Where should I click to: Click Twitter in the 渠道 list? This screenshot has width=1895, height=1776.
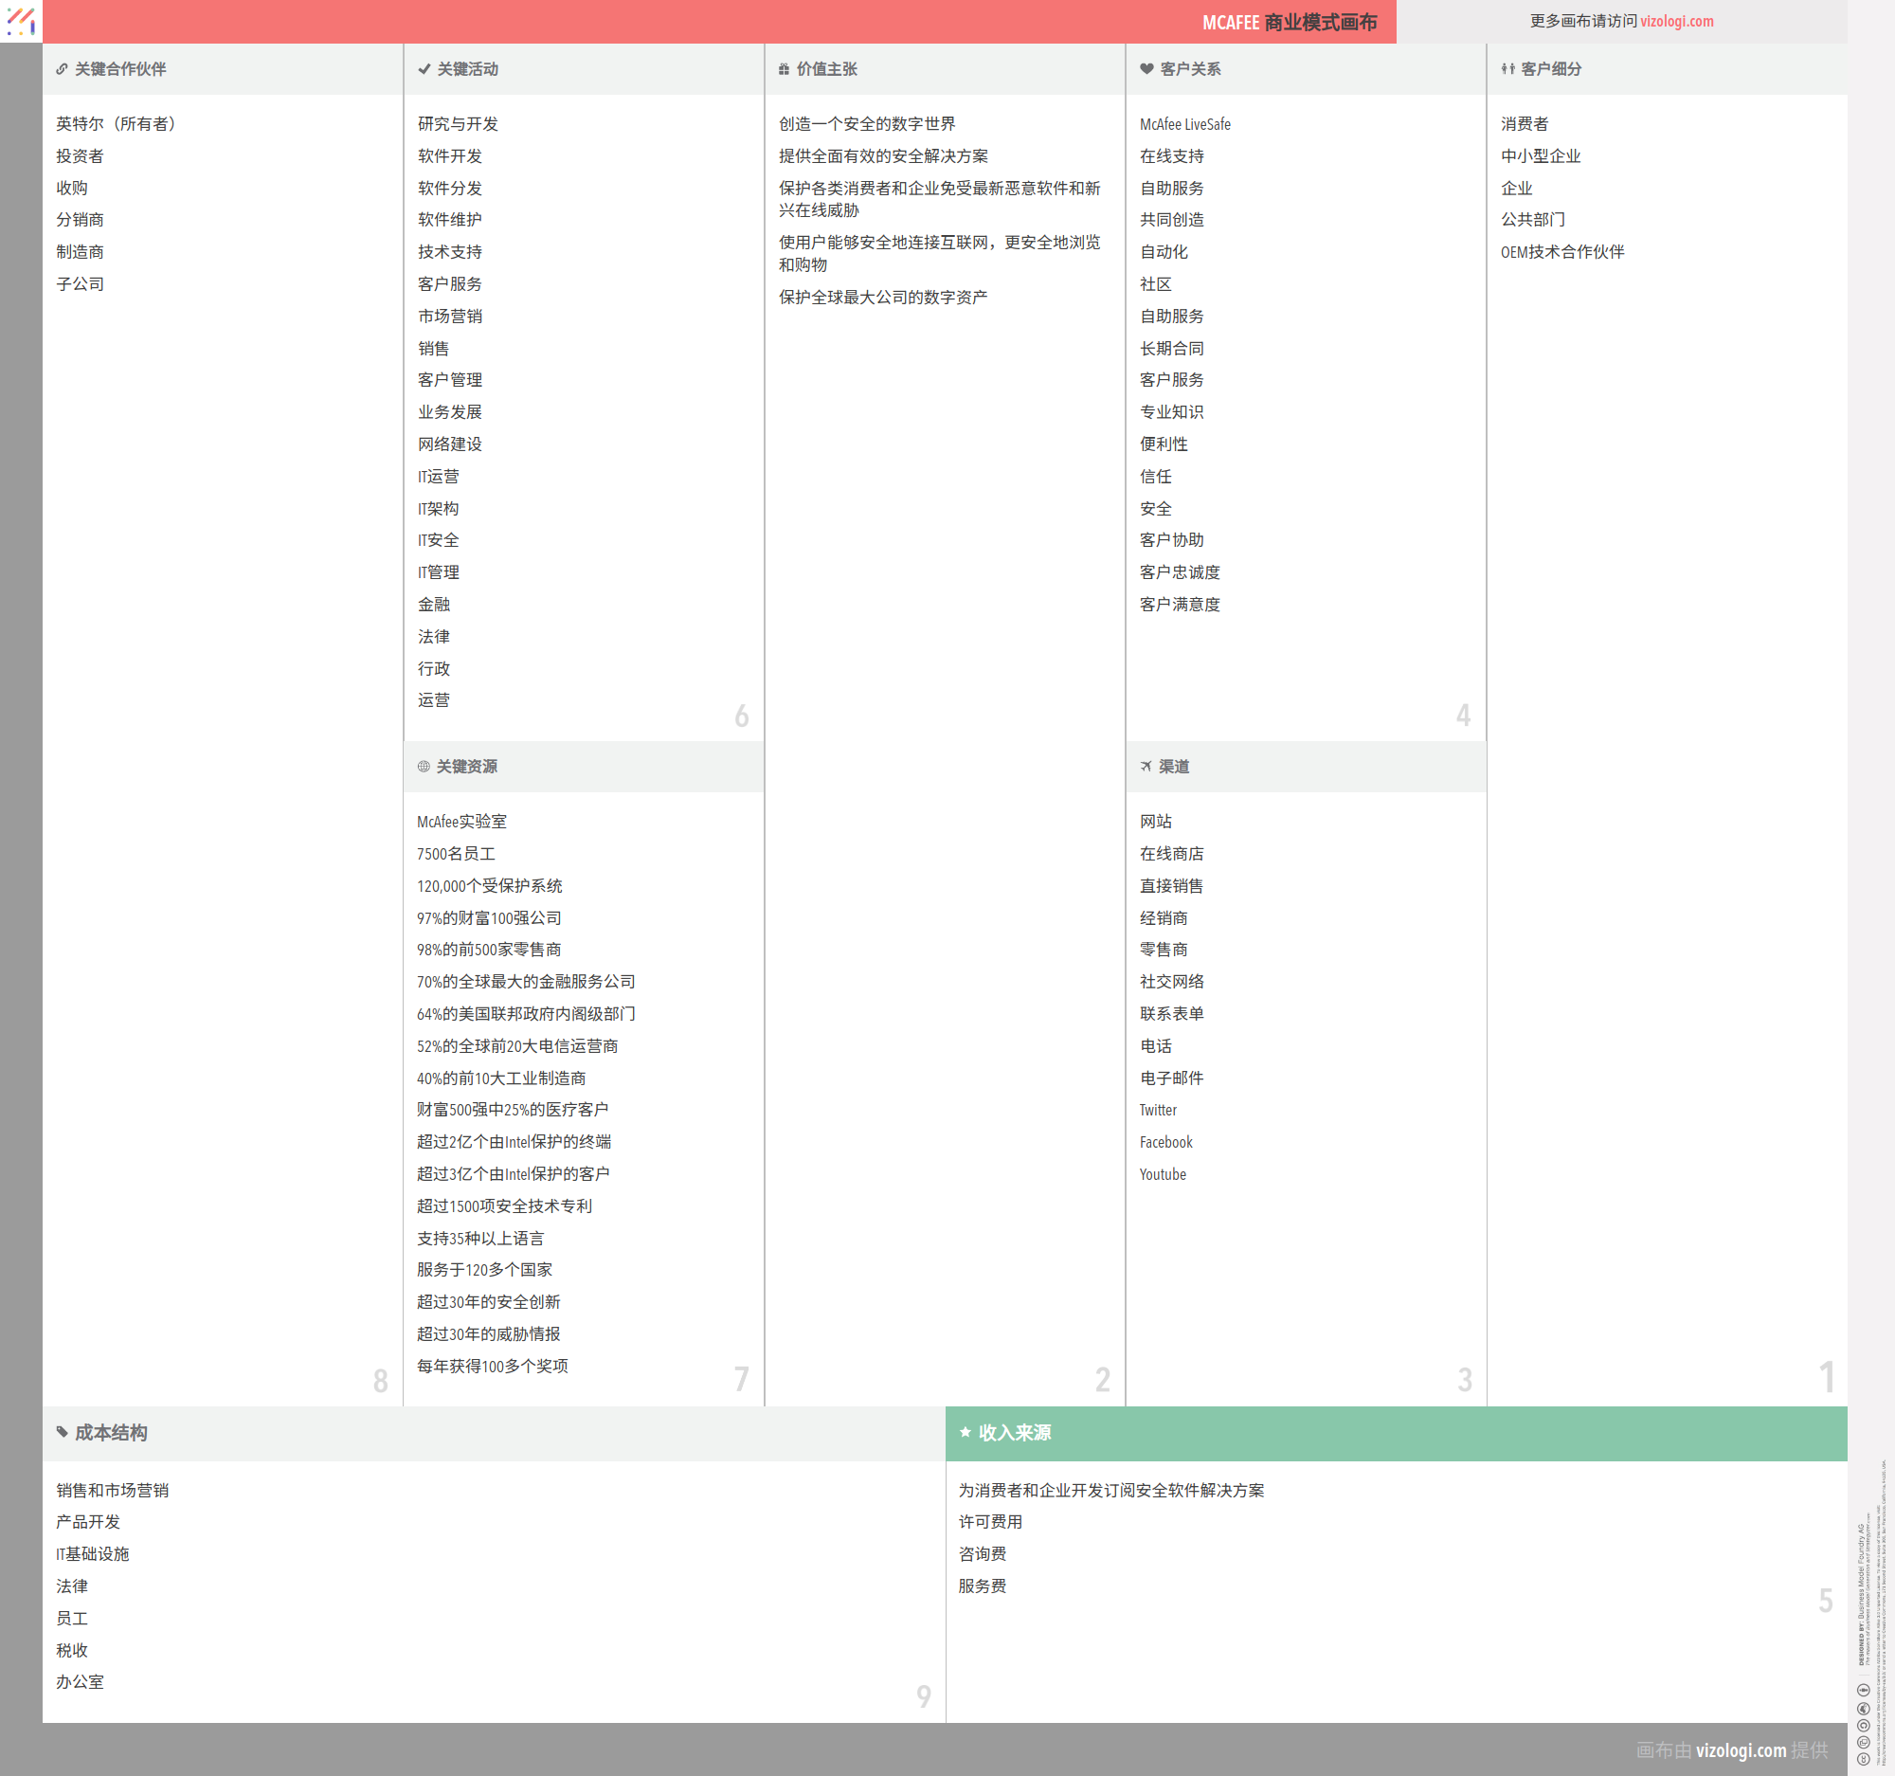coord(1158,1110)
